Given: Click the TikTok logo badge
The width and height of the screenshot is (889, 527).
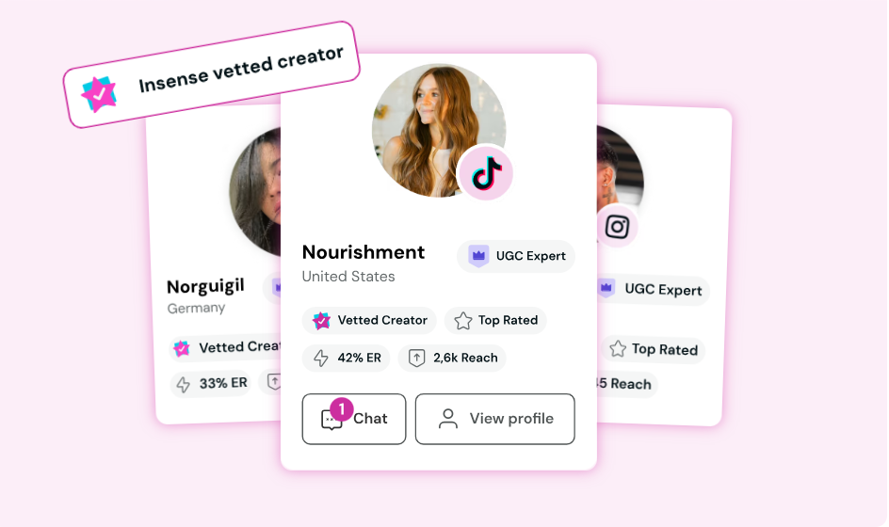Looking at the screenshot, I should (485, 173).
